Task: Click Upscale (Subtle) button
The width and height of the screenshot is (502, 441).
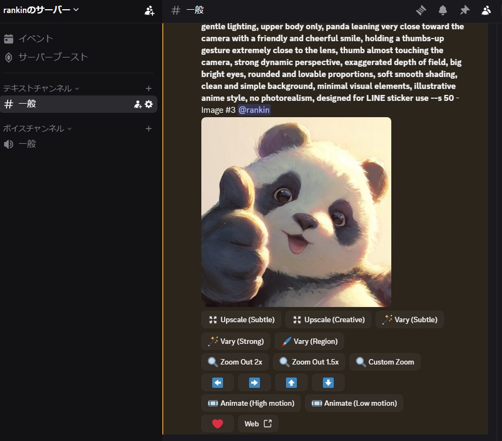Action: point(241,319)
